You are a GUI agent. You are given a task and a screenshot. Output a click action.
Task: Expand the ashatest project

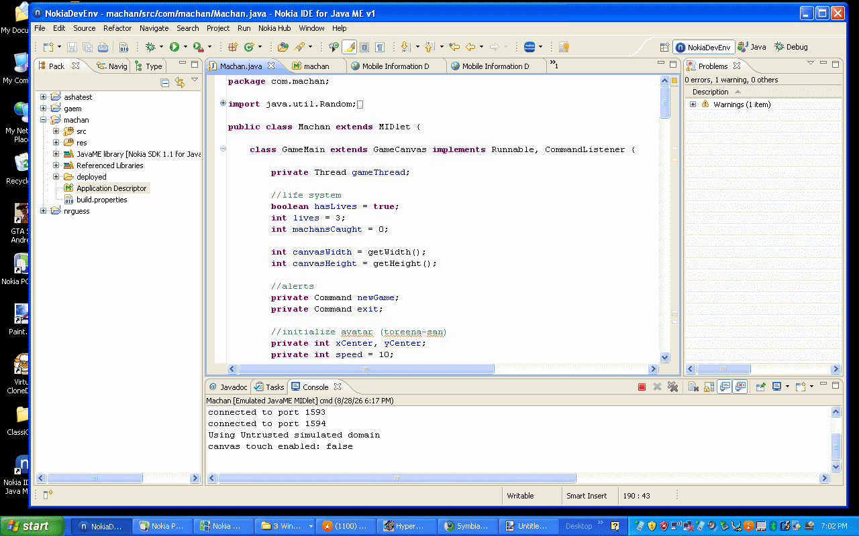pos(44,97)
